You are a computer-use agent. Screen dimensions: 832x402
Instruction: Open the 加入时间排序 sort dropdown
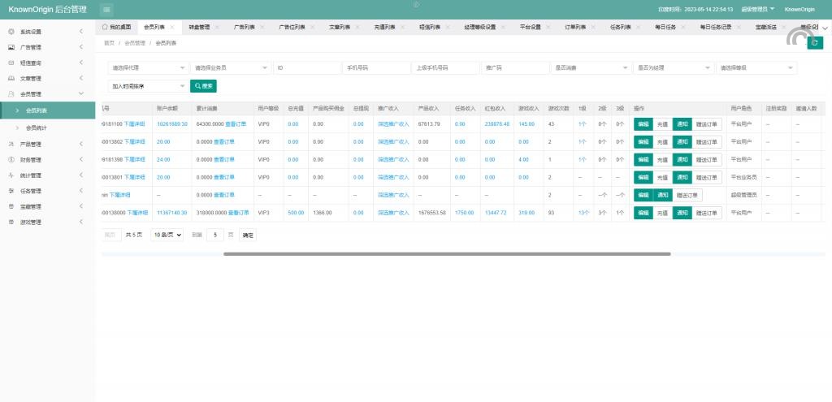coord(149,85)
